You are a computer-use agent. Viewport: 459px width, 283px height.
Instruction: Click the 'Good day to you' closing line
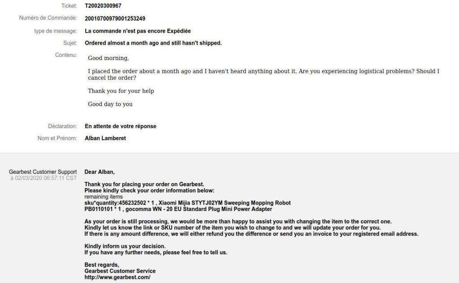110,104
